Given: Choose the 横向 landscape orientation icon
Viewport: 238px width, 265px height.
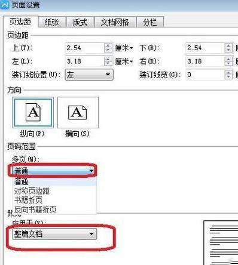Looking at the screenshot, I should tap(78, 113).
